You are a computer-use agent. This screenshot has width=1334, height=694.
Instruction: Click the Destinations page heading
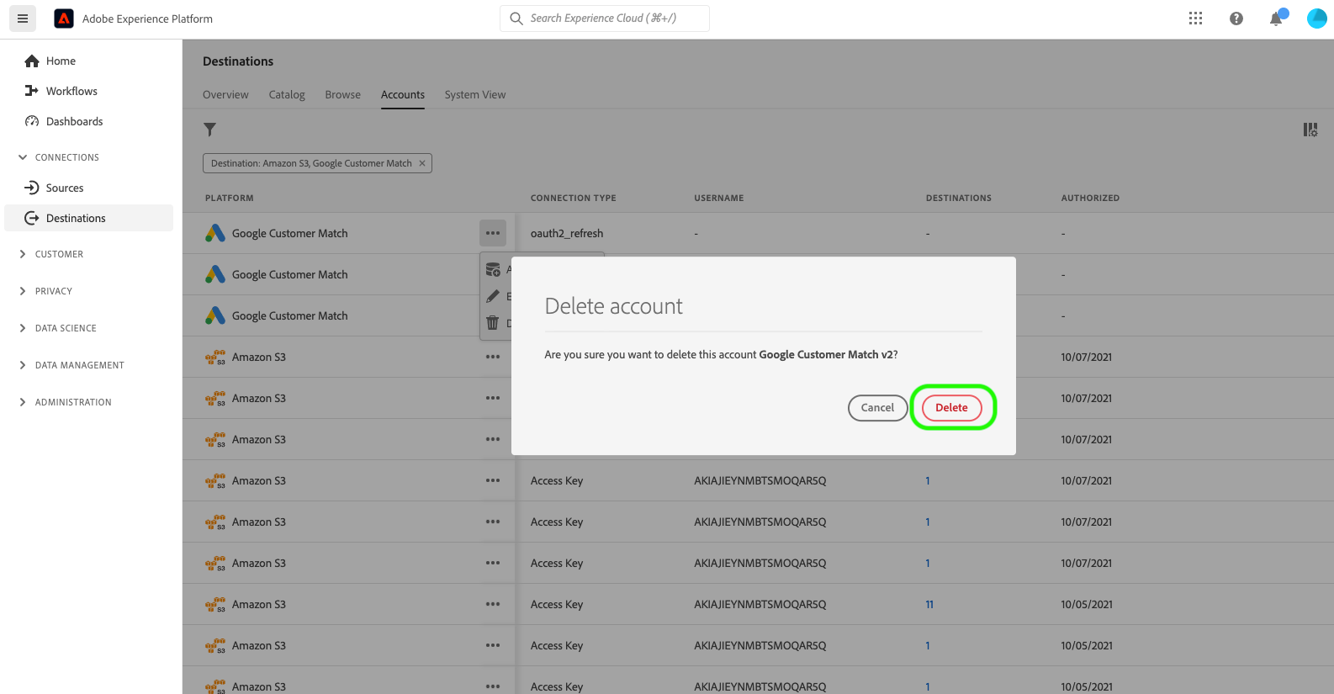[238, 61]
